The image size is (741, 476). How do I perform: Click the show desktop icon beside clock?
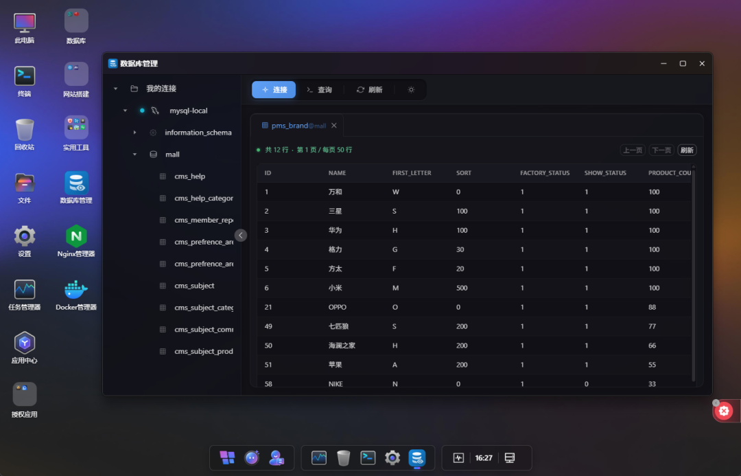pos(509,457)
